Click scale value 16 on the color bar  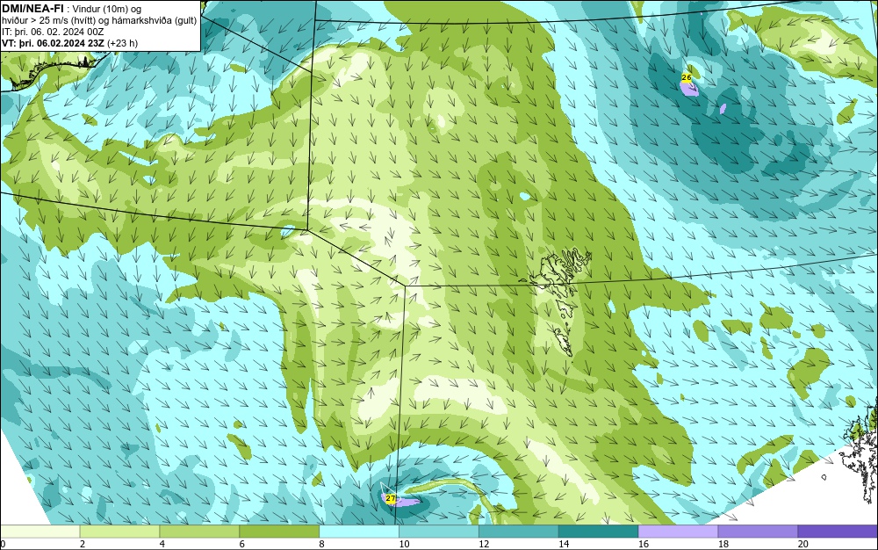[644, 544]
